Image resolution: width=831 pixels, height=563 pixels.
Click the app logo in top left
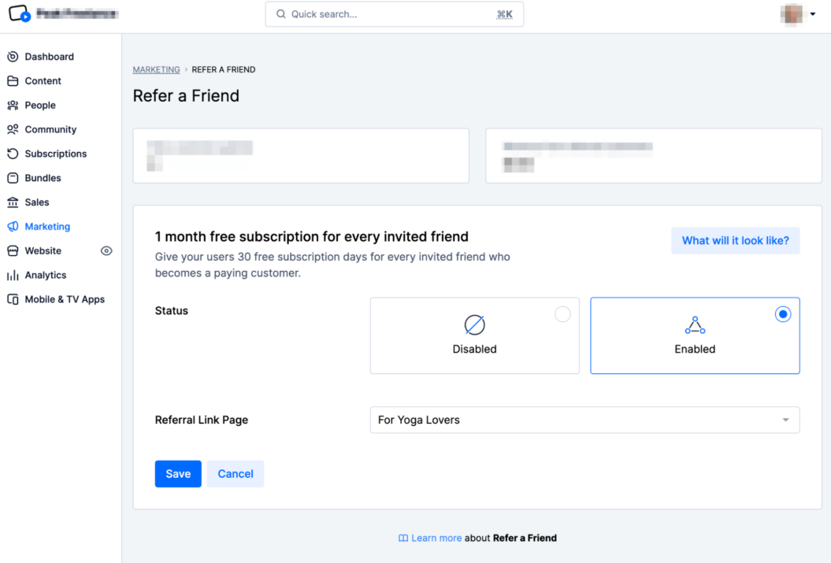pos(20,13)
